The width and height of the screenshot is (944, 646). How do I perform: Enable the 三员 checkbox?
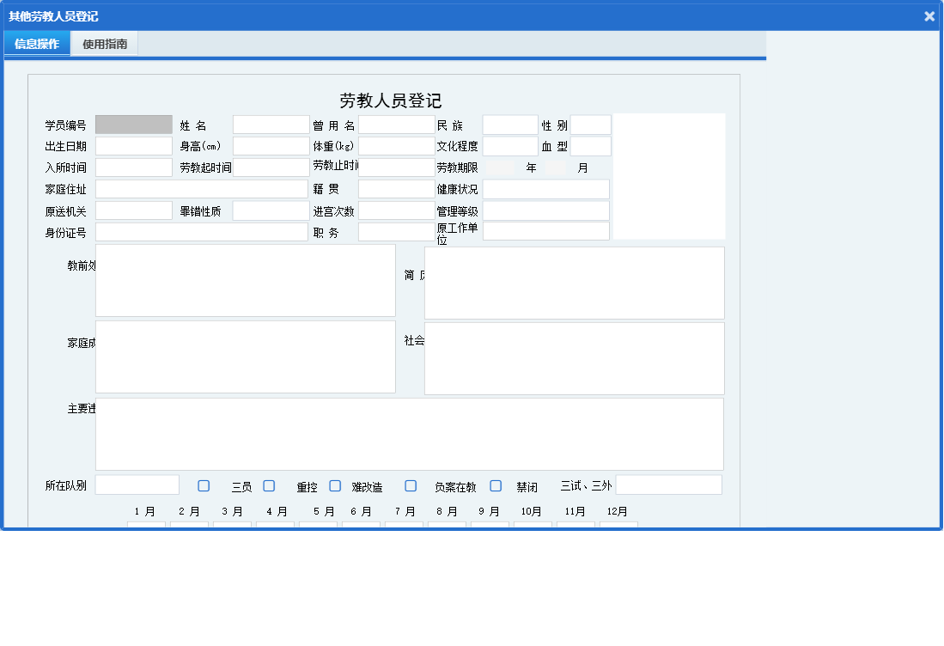[203, 485]
